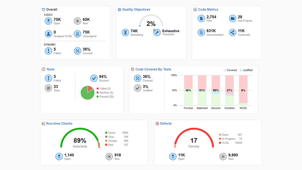Open the Quality Objectives panel title
This screenshot has width=302, height=170.
pos(136,10)
